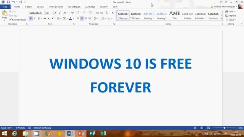244x137 pixels.
Task: Click the Replace button
Action: pyautogui.click(x=231, y=16)
